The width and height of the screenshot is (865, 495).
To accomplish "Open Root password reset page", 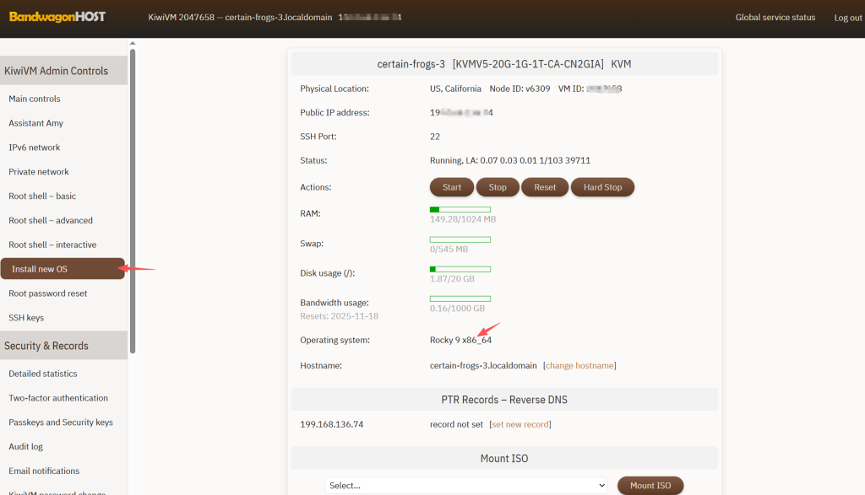I will click(48, 293).
